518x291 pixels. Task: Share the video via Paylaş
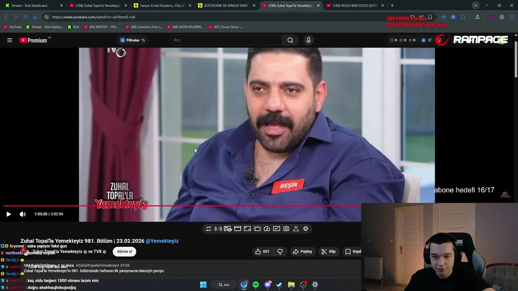tap(302, 251)
